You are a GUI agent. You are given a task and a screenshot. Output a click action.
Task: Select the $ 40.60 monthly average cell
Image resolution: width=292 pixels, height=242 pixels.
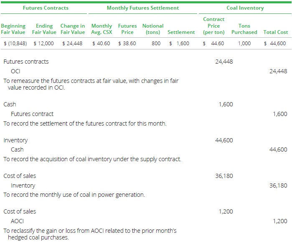(x=101, y=43)
